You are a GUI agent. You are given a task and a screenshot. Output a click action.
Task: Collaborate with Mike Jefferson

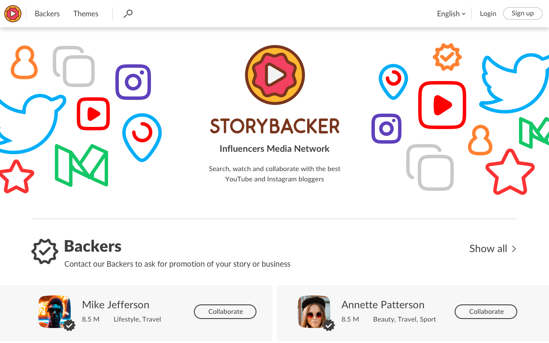click(x=225, y=312)
